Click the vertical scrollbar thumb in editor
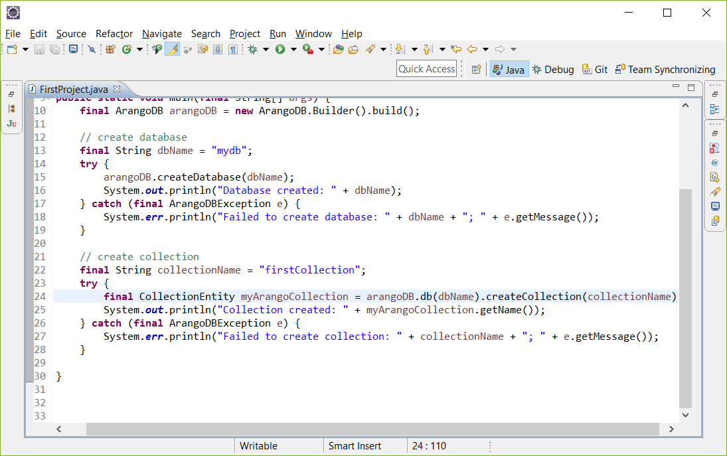Image resolution: width=727 pixels, height=456 pixels. [x=685, y=298]
